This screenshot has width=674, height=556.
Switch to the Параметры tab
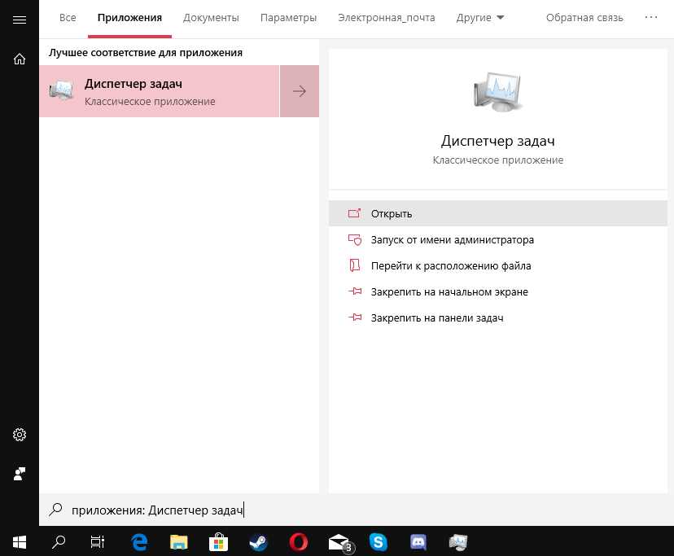click(288, 18)
